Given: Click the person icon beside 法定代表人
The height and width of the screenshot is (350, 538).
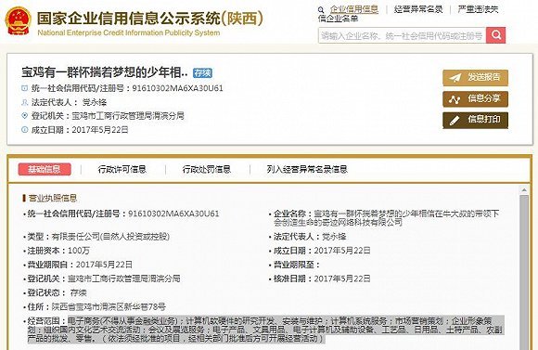Looking at the screenshot, I should click(25, 102).
